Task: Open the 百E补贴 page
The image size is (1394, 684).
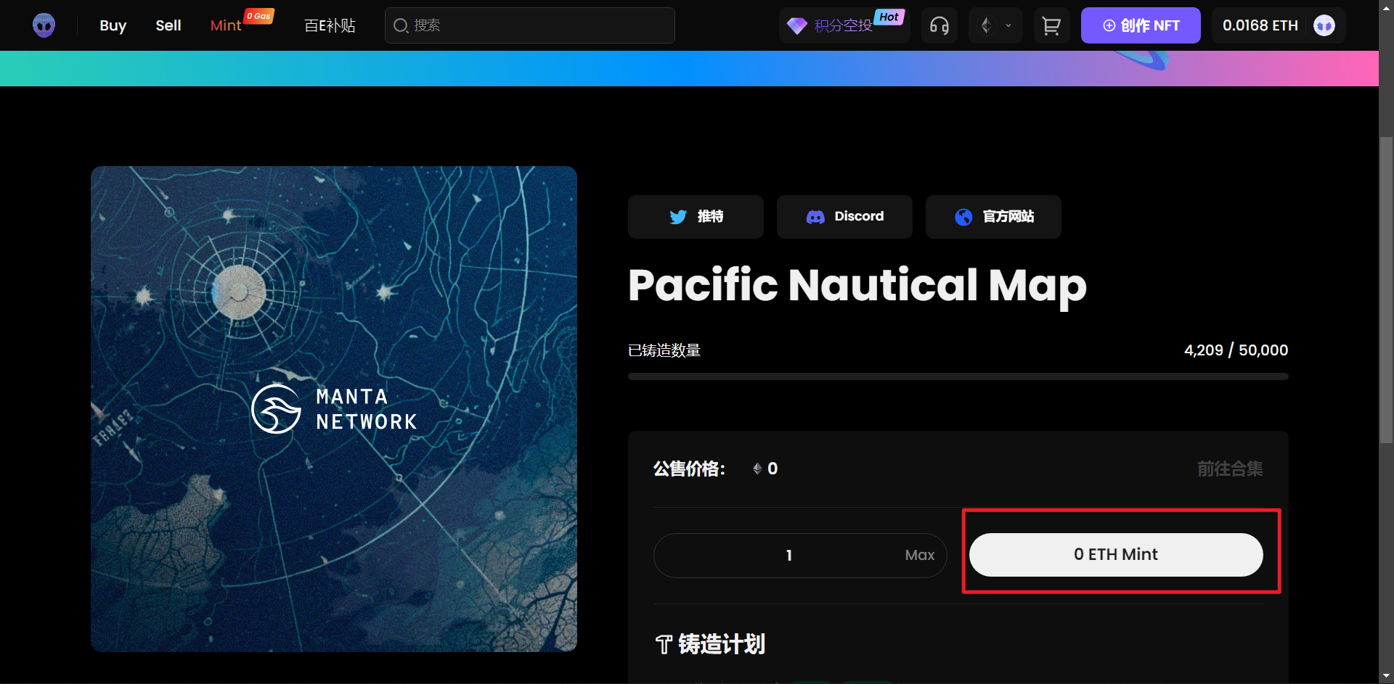Action: click(x=330, y=25)
